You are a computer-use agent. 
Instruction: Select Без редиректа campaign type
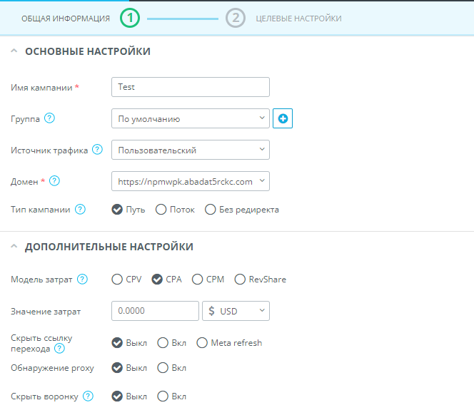(x=211, y=210)
